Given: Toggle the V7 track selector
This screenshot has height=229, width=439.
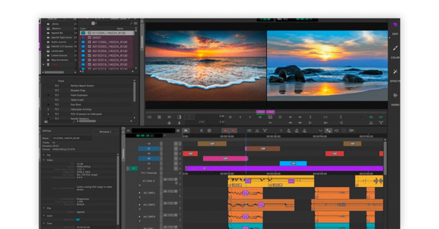Looking at the screenshot, I should pos(149,149).
